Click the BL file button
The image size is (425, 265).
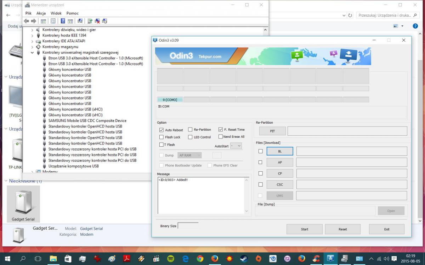(x=280, y=151)
